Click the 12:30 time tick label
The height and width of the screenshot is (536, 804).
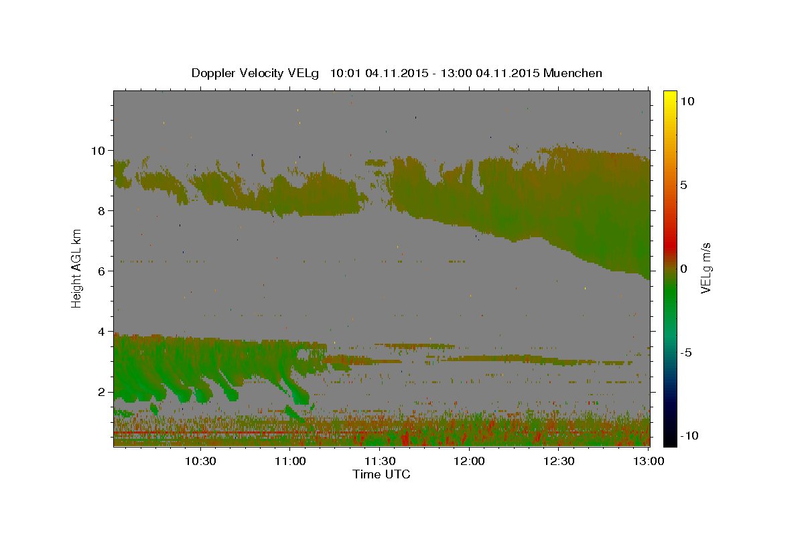559,461
